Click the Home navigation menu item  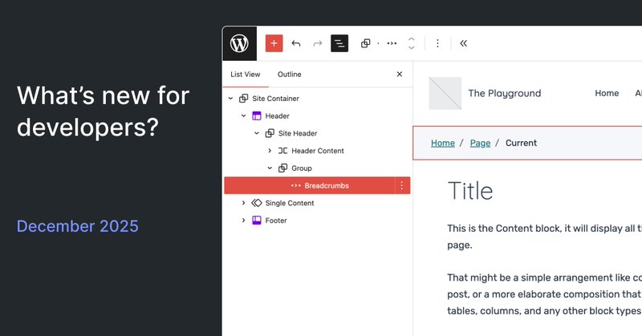[607, 93]
